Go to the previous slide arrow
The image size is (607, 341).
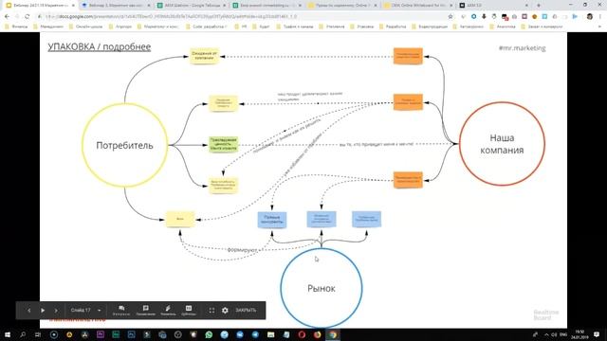pyautogui.click(x=28, y=311)
